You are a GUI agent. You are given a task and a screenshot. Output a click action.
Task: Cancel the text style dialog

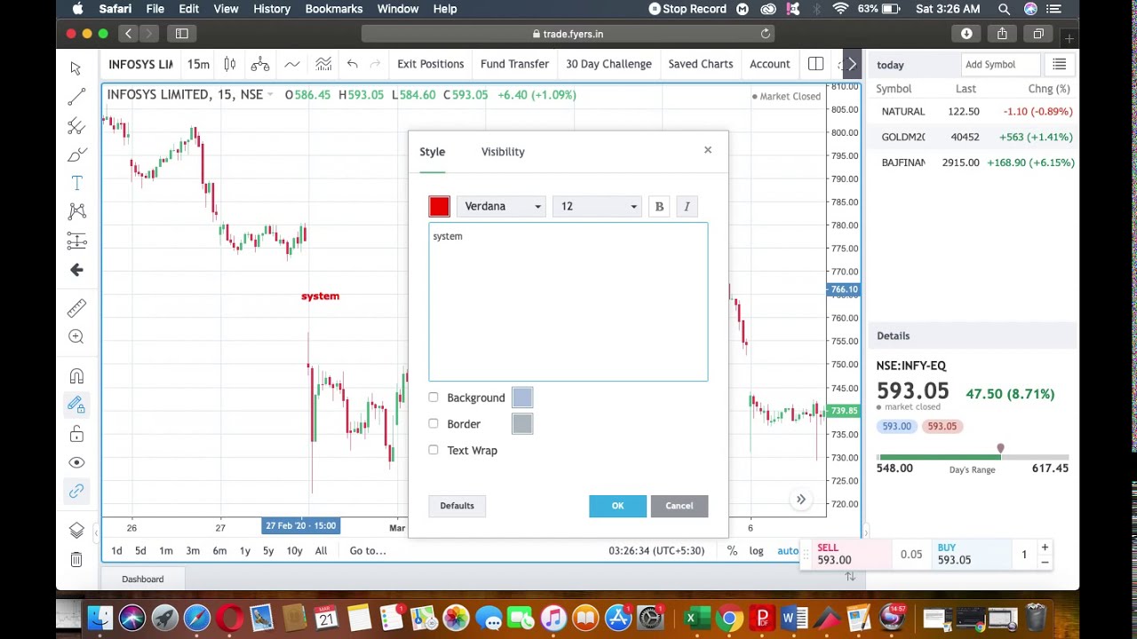[x=680, y=506]
